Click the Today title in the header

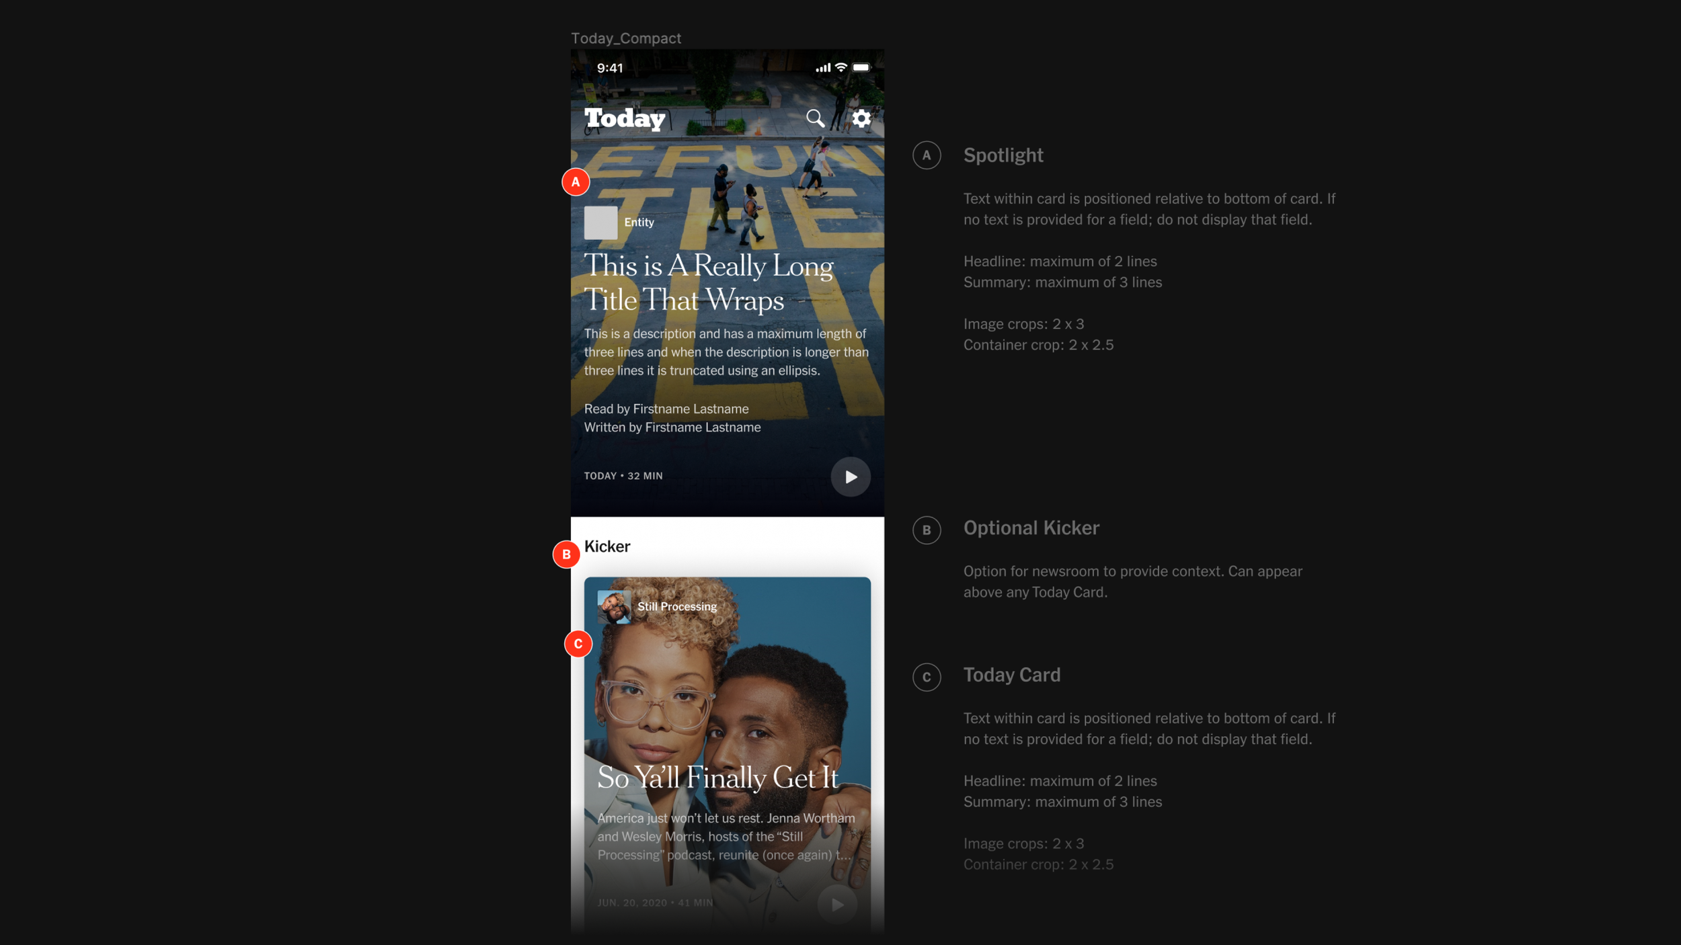point(625,118)
